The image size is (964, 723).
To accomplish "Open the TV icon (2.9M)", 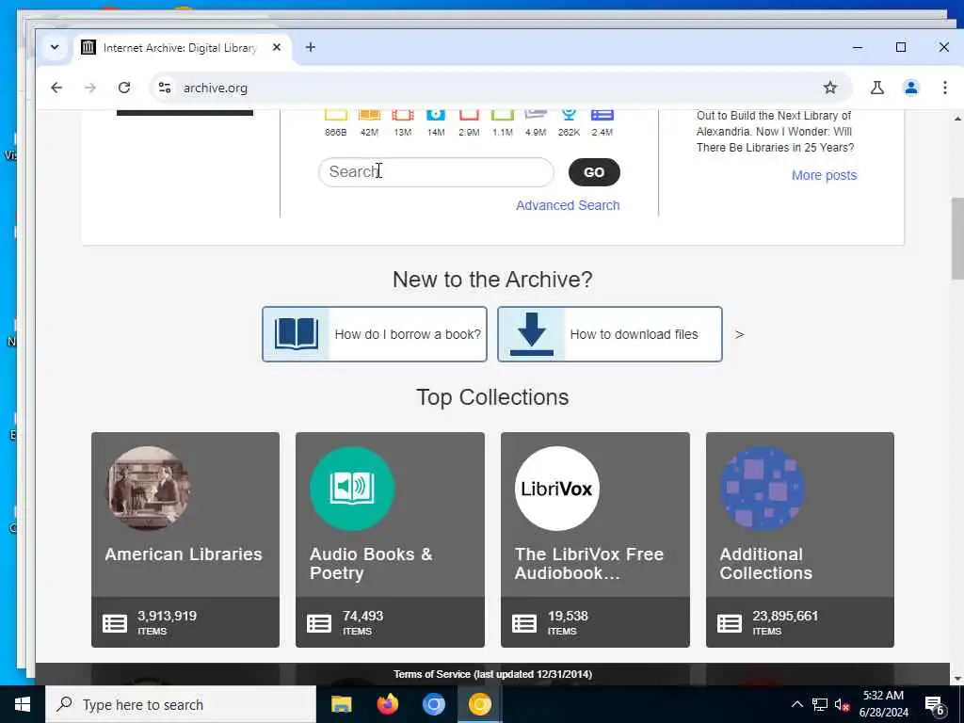I will coord(469,115).
